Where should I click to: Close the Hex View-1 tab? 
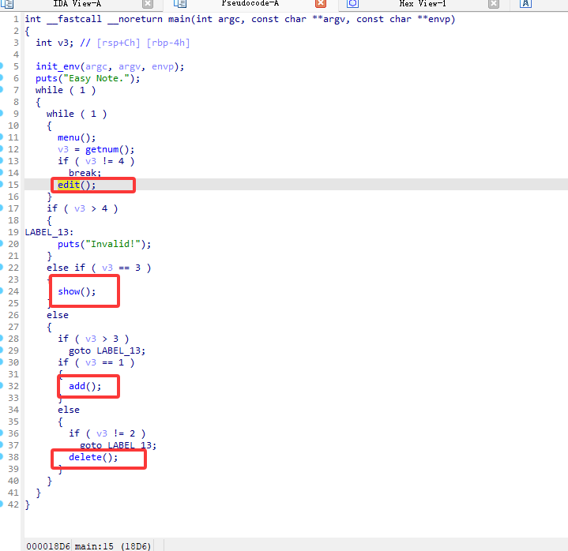click(x=494, y=4)
